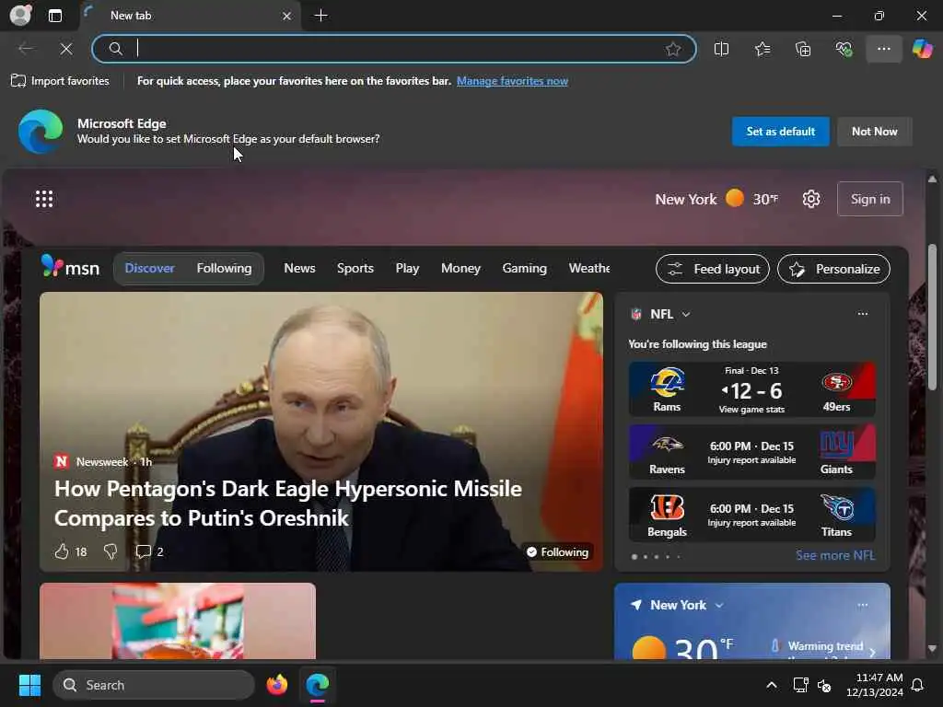The width and height of the screenshot is (943, 707).
Task: Open Bengals vs Titans game card
Action: [751, 514]
